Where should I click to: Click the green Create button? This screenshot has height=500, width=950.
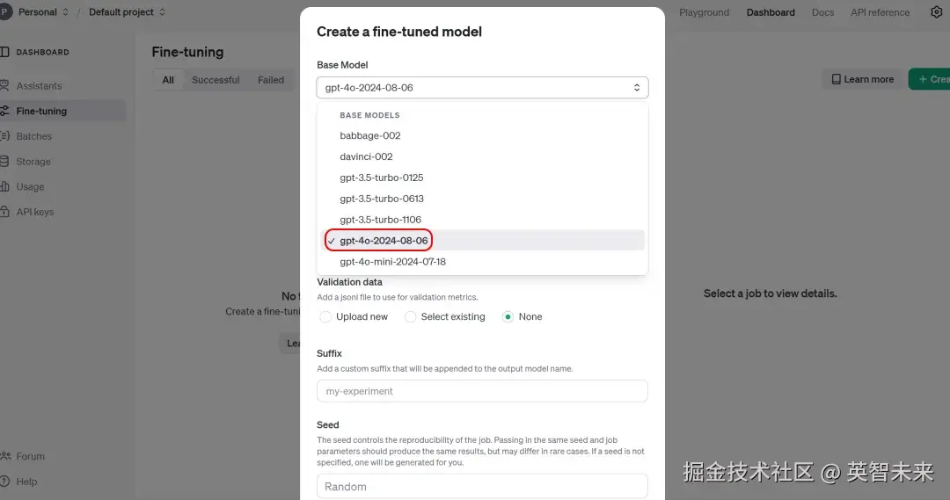pos(930,79)
